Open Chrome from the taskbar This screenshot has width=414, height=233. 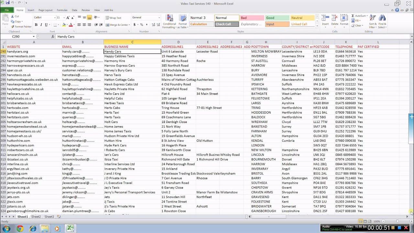20,228
